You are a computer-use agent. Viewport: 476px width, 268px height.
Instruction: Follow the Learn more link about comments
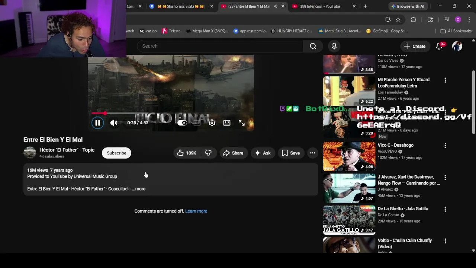[x=196, y=211]
